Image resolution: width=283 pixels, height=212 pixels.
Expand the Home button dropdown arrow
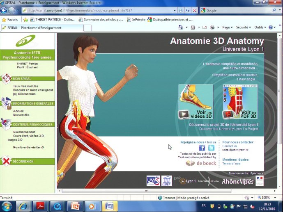click(x=186, y=27)
